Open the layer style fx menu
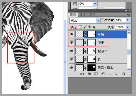 [89, 74]
